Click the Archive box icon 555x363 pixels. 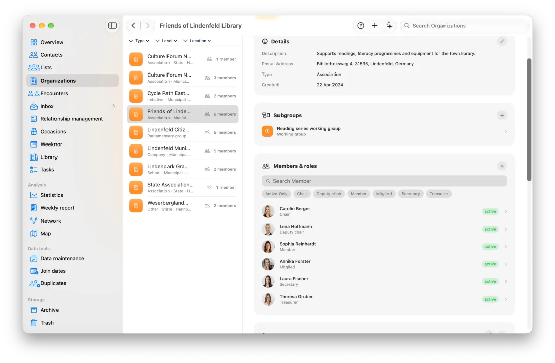[34, 310]
